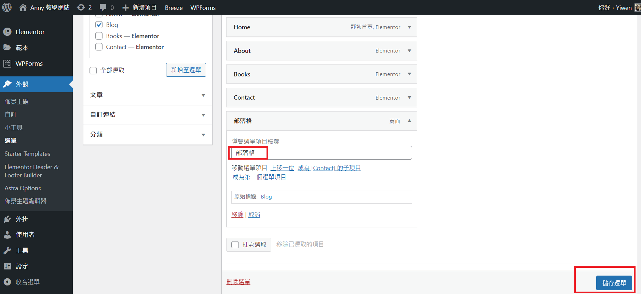
Task: Open the updates icon showing 2
Action: click(x=81, y=8)
